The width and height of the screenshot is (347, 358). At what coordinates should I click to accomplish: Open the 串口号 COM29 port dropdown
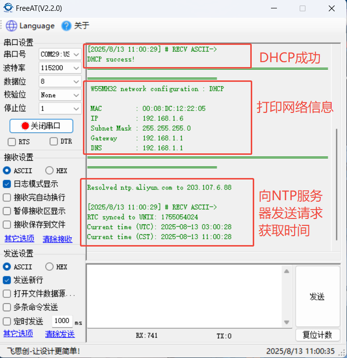pos(60,54)
